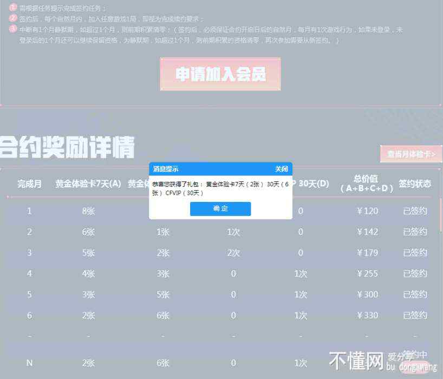Select the 完成月 column header
Image resolution: width=443 pixels, height=379 pixels.
click(x=29, y=184)
